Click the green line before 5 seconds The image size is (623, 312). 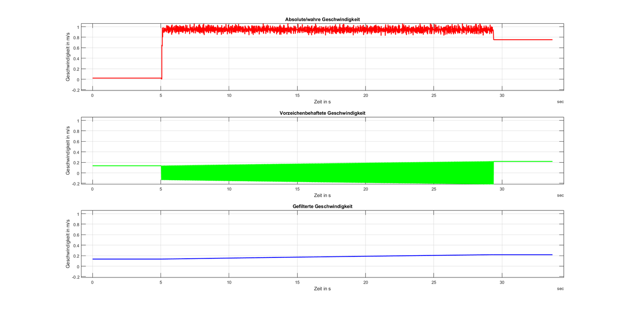(127, 166)
